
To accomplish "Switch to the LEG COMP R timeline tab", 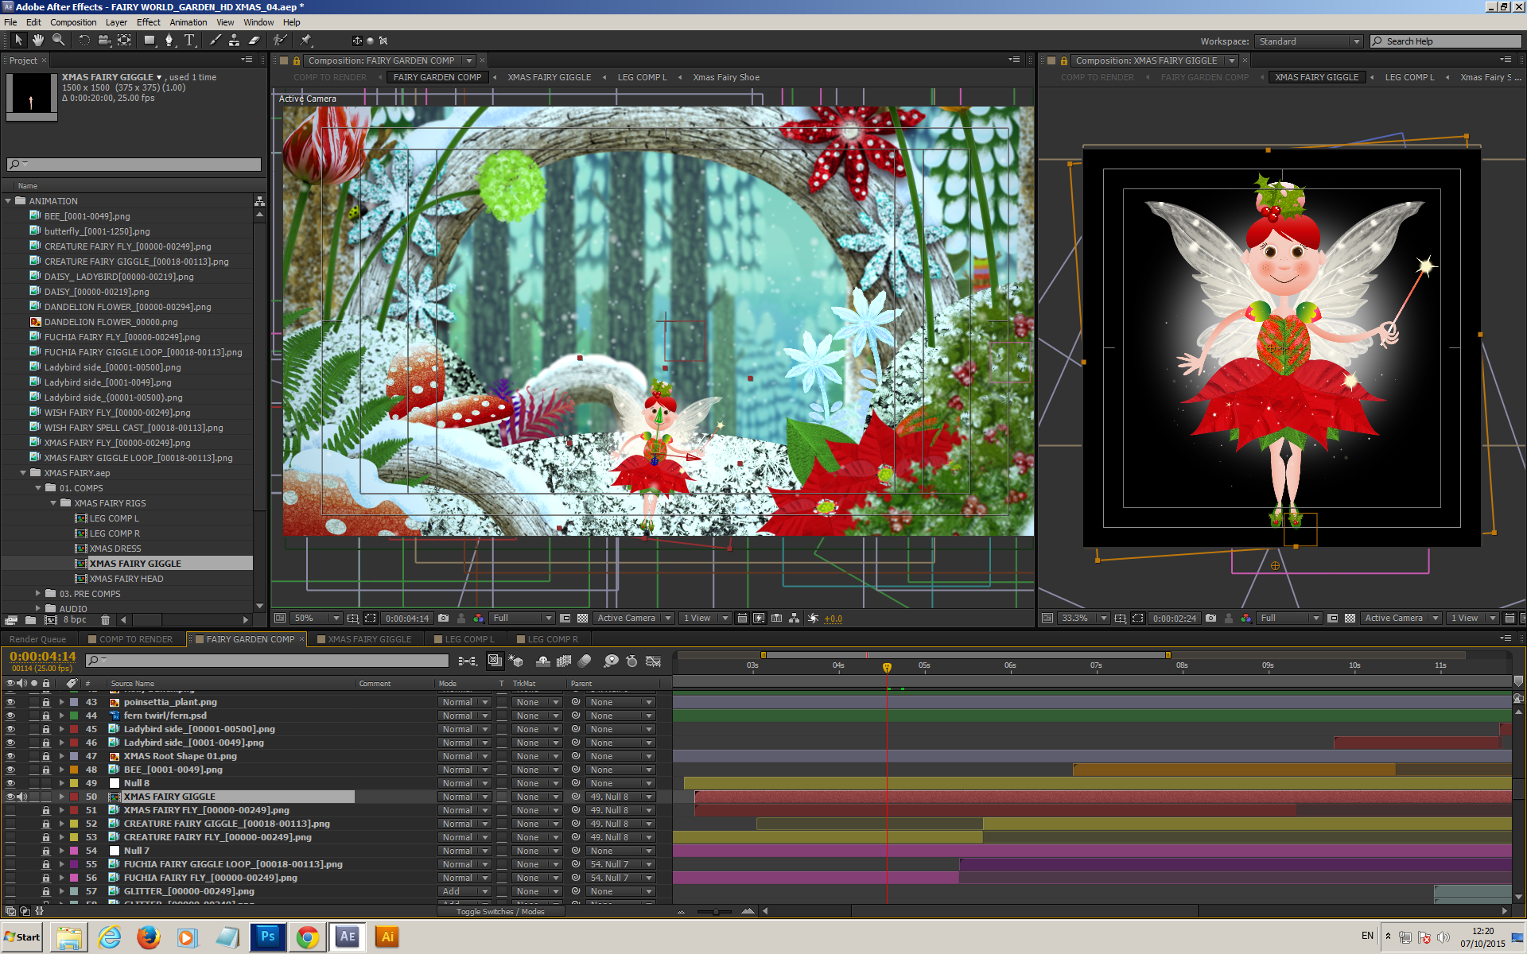I will pyautogui.click(x=552, y=639).
